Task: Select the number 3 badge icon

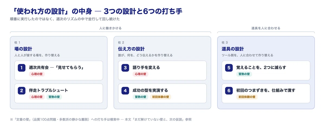Action: [125, 67]
